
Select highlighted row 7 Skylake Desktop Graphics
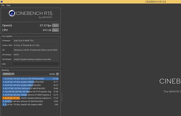point(31,98)
